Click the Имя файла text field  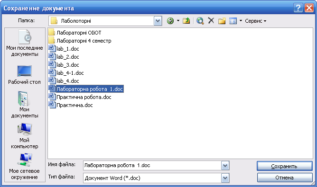(152, 166)
